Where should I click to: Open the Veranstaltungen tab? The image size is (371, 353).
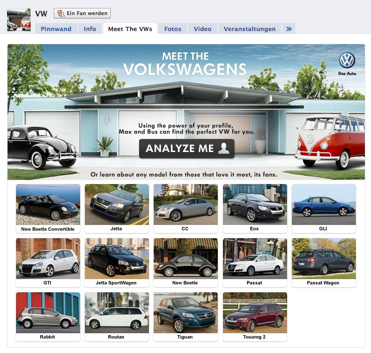point(250,29)
